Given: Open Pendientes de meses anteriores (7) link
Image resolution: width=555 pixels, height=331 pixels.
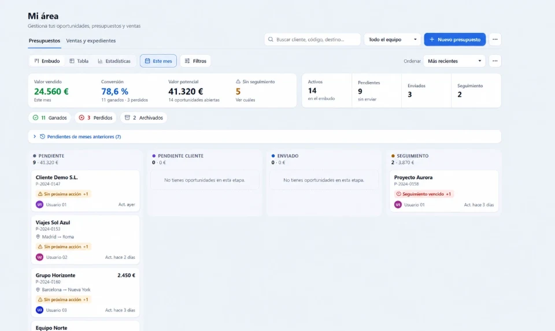Looking at the screenshot, I should (84, 136).
